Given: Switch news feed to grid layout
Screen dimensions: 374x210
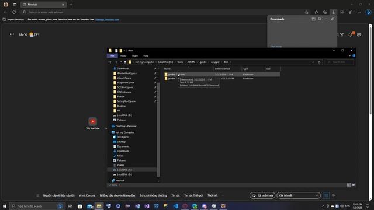Looking at the screenshot, I should tap(326, 195).
